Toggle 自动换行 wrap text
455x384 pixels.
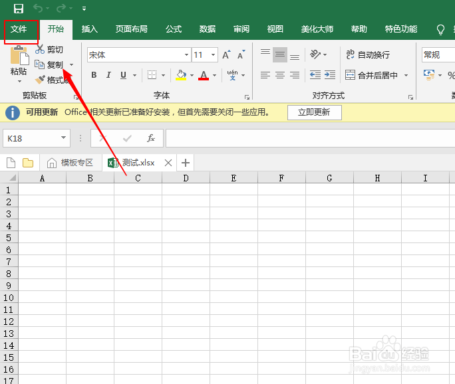click(x=368, y=54)
